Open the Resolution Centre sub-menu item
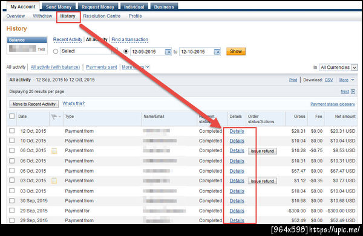 tap(102, 16)
